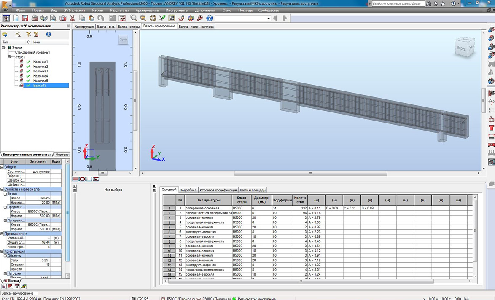Click the star favorites icon near the title bar

(x=443, y=3)
